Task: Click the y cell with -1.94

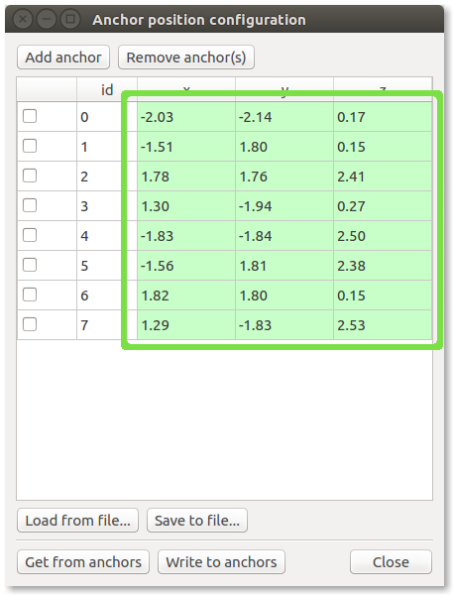Action: (x=284, y=206)
